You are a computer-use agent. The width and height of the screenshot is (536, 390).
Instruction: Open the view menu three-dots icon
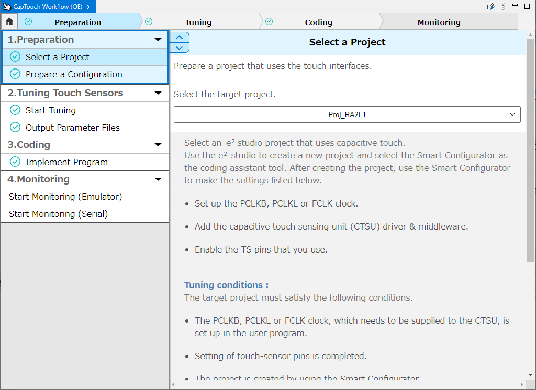(x=503, y=6)
